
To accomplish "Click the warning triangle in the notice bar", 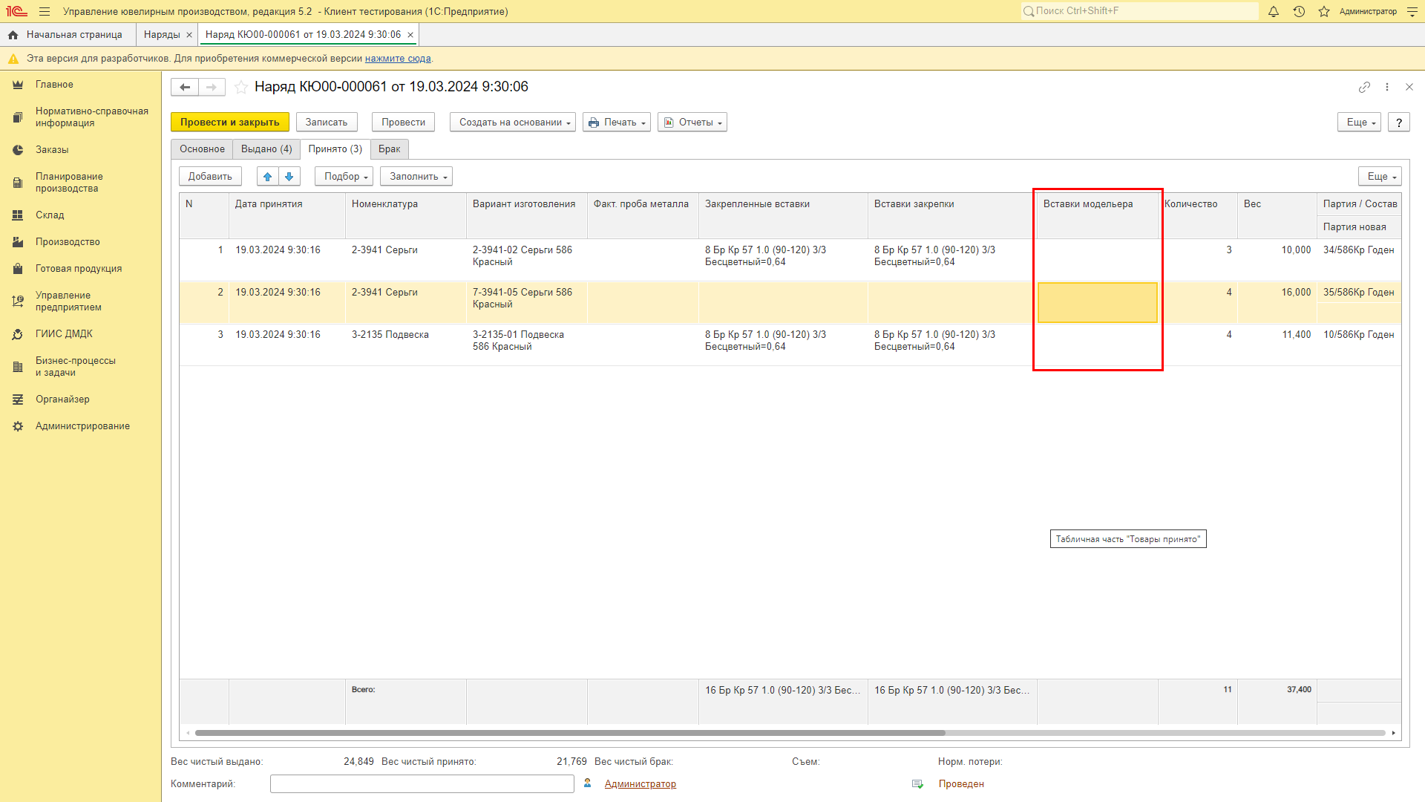I will tap(13, 59).
